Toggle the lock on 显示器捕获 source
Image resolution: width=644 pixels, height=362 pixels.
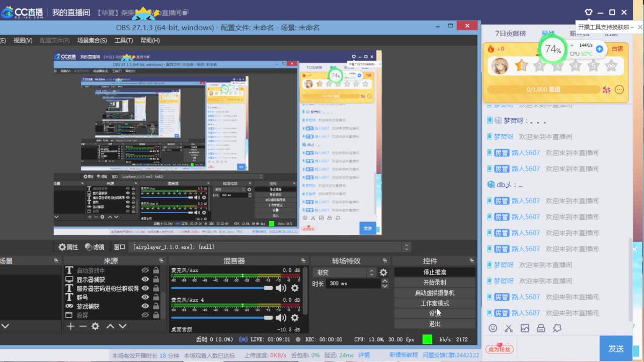click(x=156, y=280)
